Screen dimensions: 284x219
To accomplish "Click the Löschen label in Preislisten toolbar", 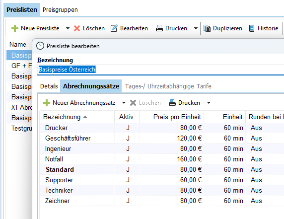I will coord(94,28).
